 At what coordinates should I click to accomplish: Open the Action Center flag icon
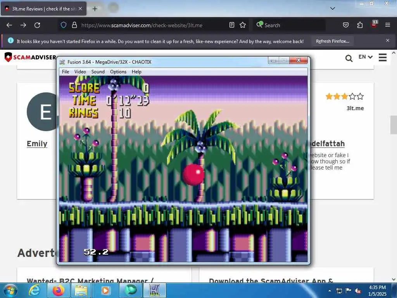349,291
